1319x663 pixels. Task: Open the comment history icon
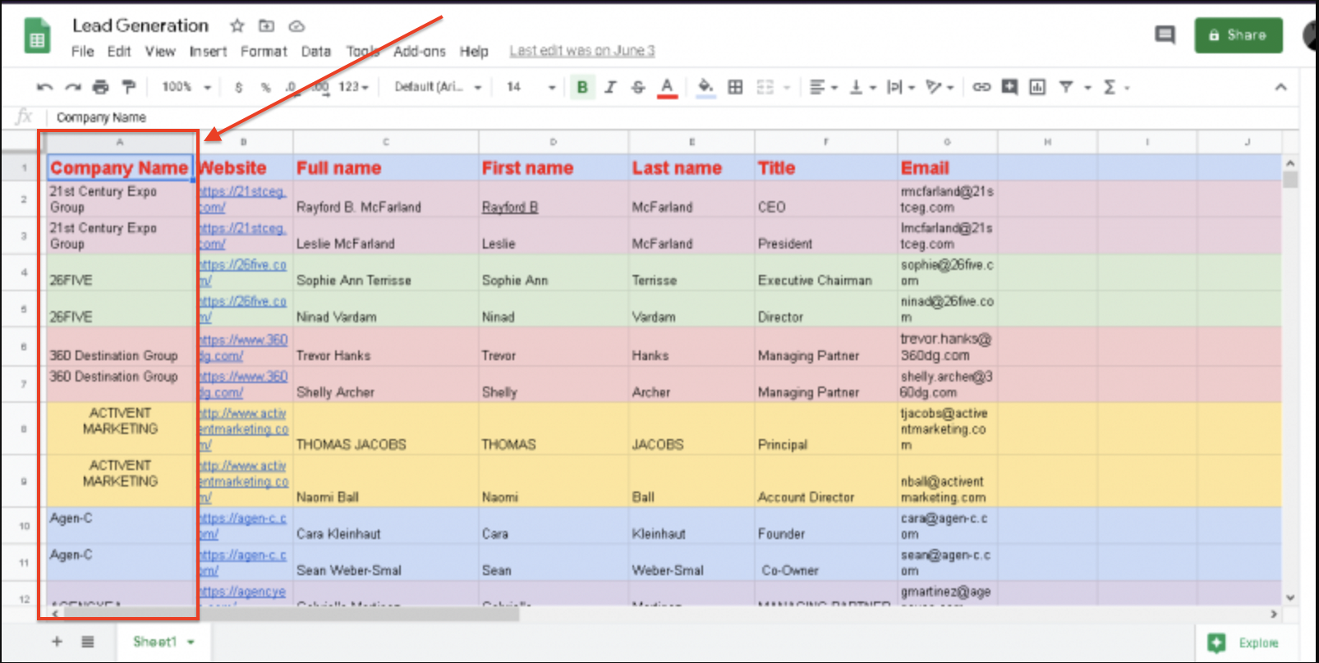pos(1165,35)
